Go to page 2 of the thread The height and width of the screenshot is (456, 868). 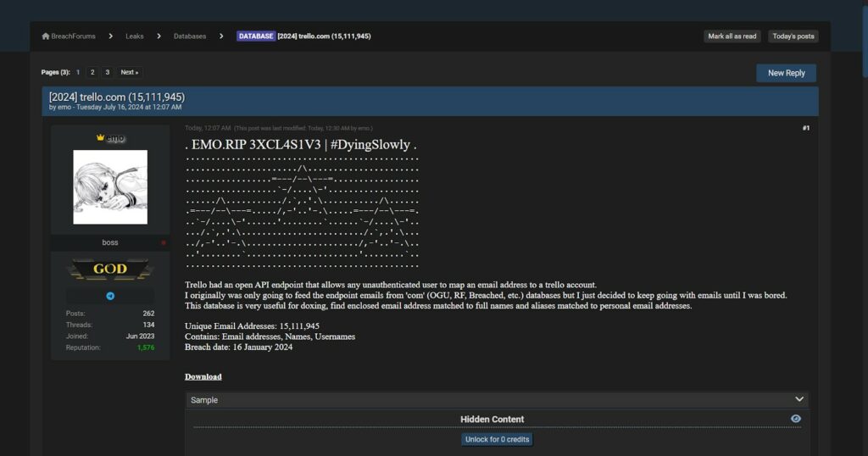pyautogui.click(x=92, y=72)
